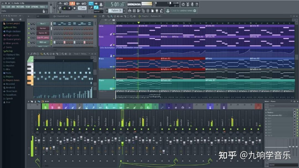
Task: Mute the MIDI out channel in the Channel rack
Action: (x=29, y=42)
